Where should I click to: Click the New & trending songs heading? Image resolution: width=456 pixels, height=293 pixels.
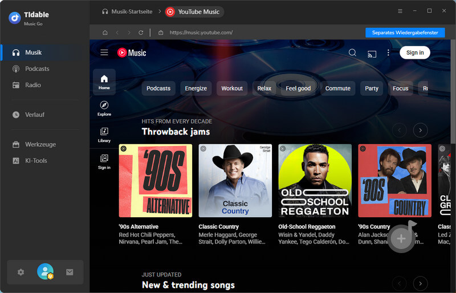tap(188, 285)
